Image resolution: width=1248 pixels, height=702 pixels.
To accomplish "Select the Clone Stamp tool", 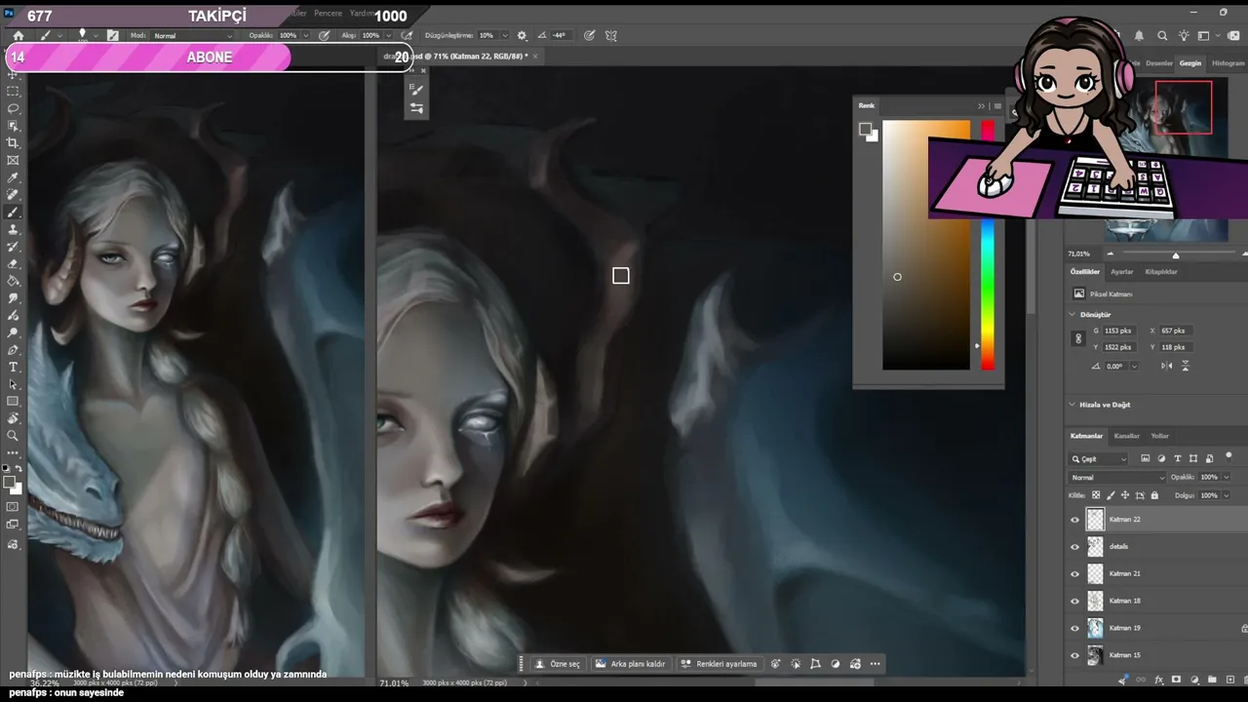I will coord(13,229).
